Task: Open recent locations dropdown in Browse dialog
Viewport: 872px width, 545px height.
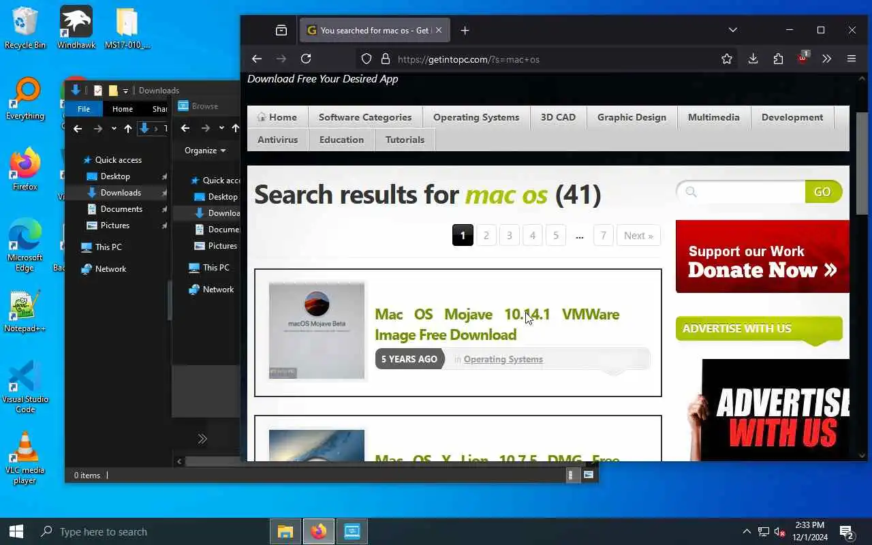Action: (221, 128)
